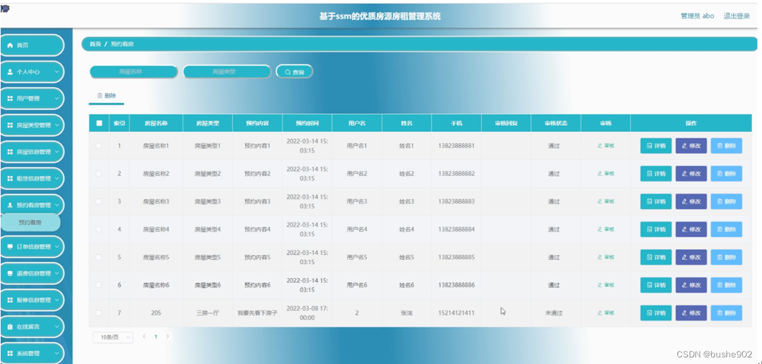
Task: Collapse 预约看房管理 chevron in sidebar
Action: [57, 205]
